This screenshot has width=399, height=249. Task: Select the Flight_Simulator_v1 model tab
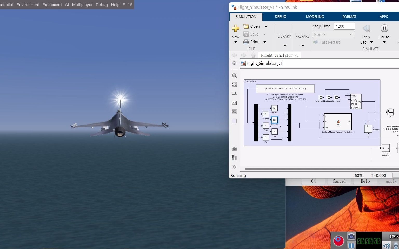(280, 55)
